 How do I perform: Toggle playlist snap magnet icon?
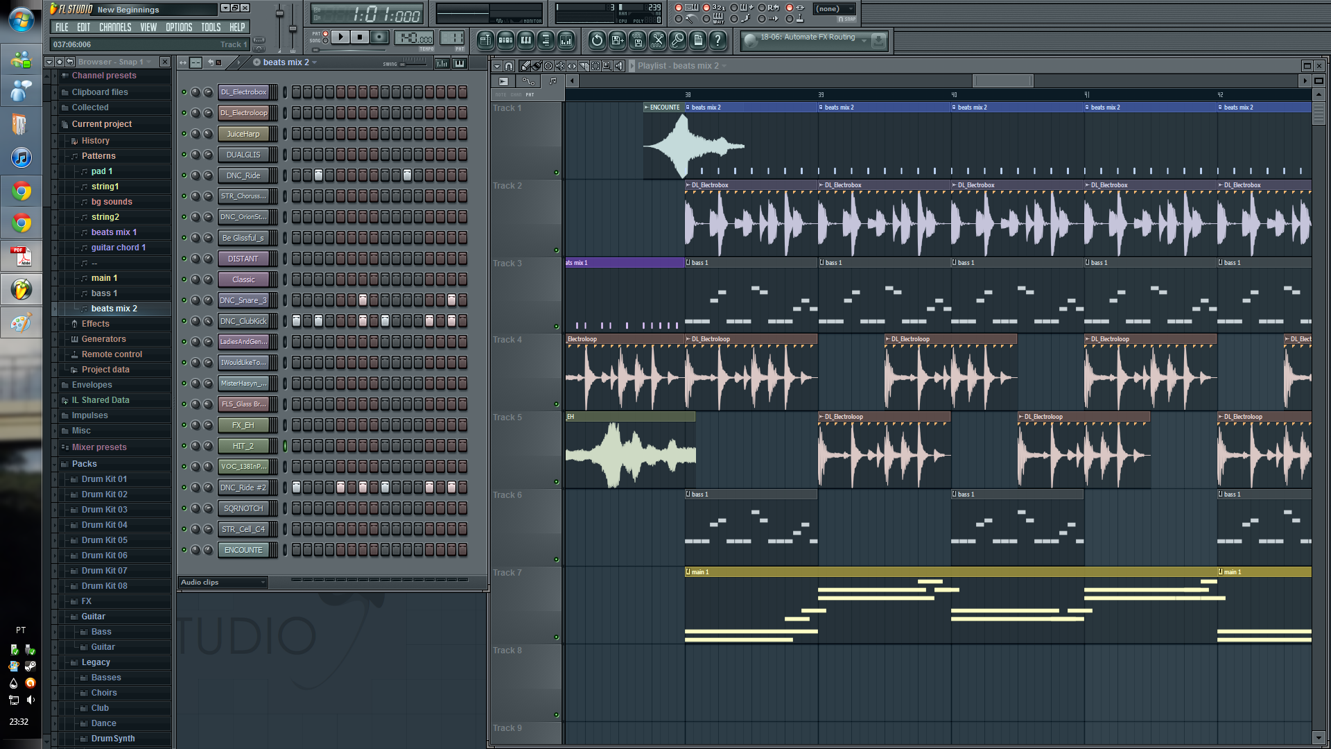509,66
